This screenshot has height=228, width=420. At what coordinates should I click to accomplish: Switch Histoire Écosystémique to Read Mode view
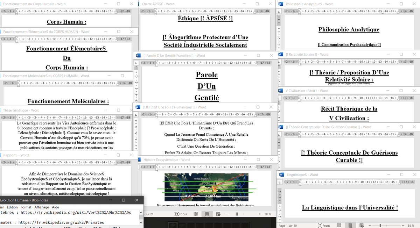[x=196, y=214]
